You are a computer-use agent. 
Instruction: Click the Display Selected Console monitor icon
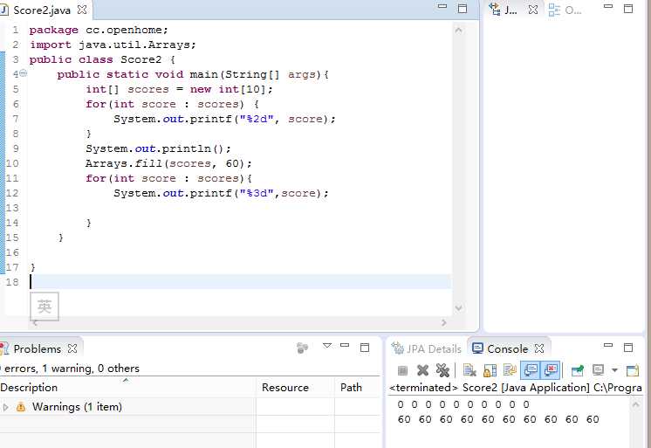(x=598, y=370)
